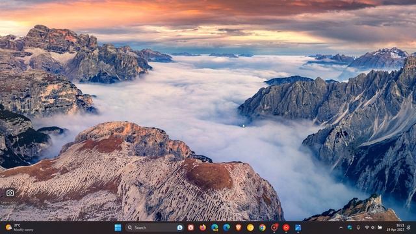Open the Windows Start menu
Image resolution: width=416 pixels, height=234 pixels.
[118, 227]
